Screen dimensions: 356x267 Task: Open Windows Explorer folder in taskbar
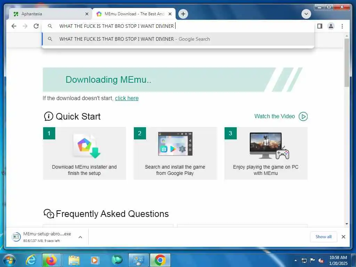pos(74,260)
